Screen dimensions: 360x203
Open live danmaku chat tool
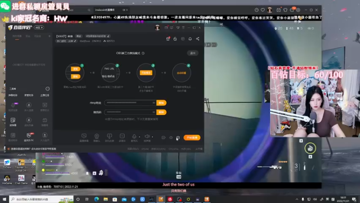pyautogui.click(x=84, y=138)
